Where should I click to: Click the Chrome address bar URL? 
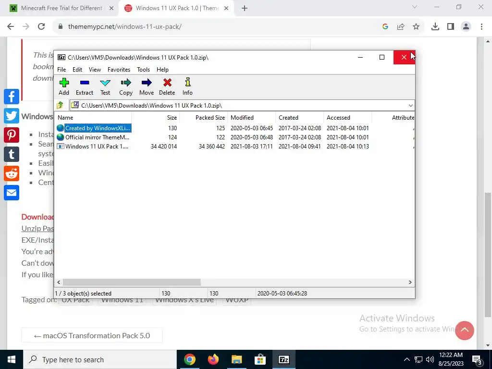pos(124,27)
